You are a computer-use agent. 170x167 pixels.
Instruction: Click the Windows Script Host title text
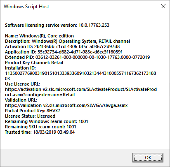(x=26, y=7)
